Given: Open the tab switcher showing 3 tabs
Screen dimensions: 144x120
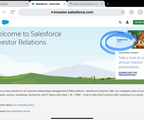Looking at the screenshot, I should [140, 12].
